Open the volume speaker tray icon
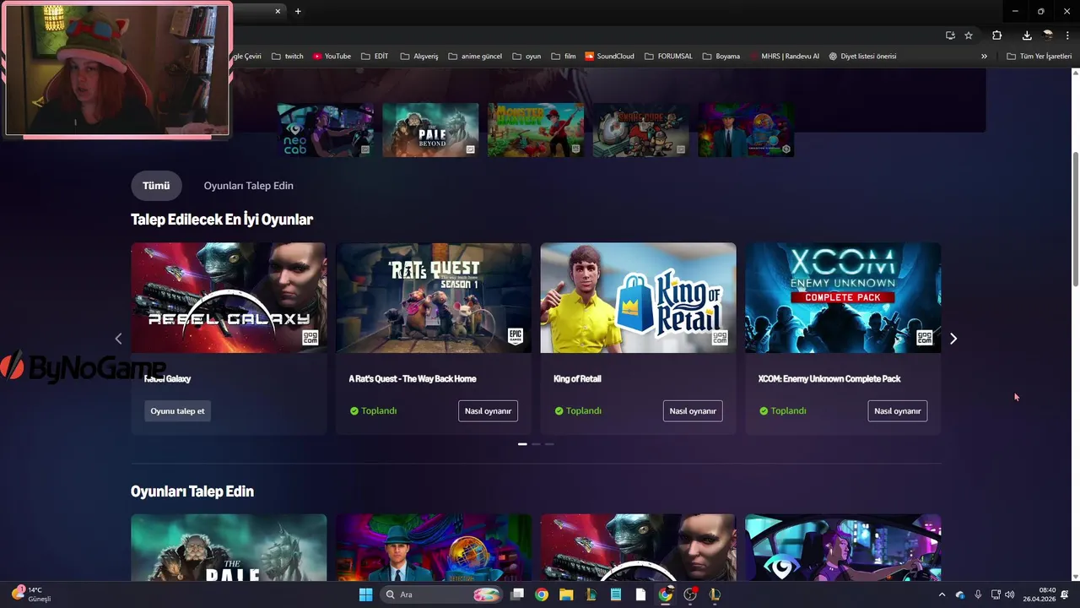 (1010, 595)
